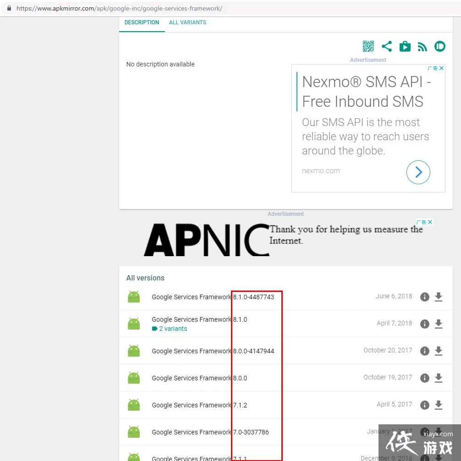Download the June 6, 2018 version

click(x=439, y=297)
